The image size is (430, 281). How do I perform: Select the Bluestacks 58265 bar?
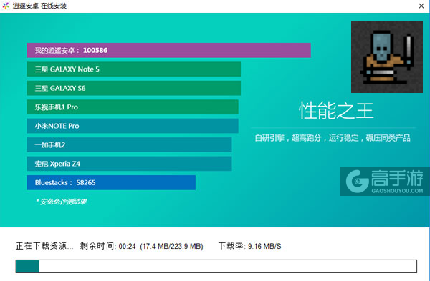pyautogui.click(x=111, y=182)
